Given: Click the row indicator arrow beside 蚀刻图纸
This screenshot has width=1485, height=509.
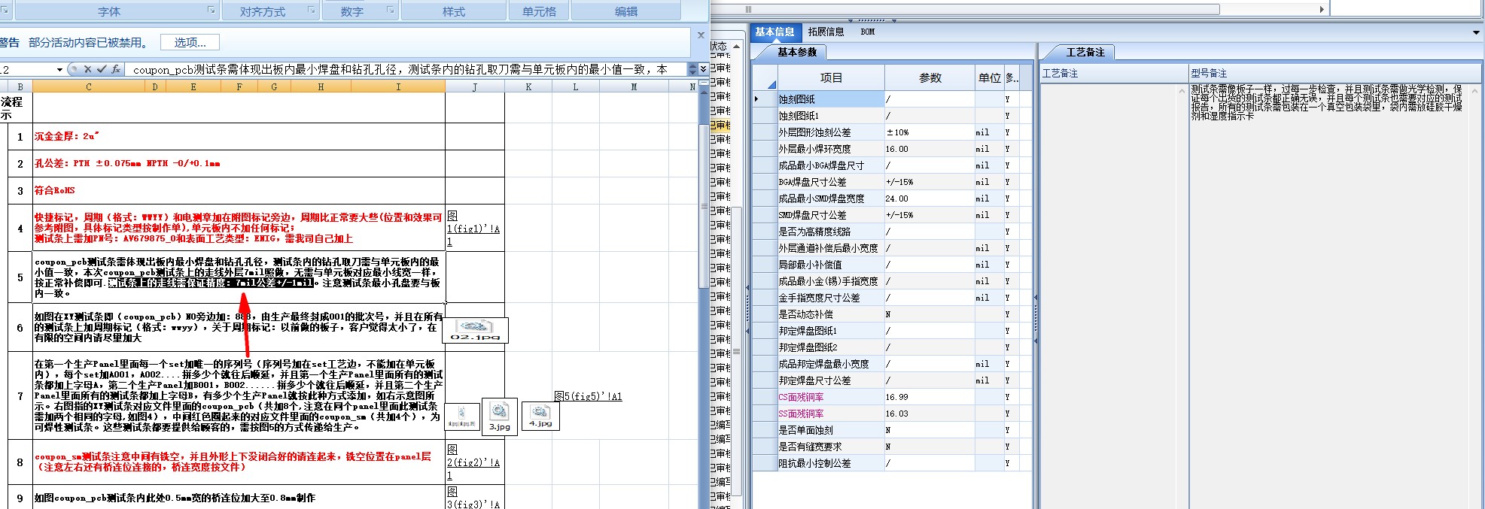Looking at the screenshot, I should tap(757, 99).
